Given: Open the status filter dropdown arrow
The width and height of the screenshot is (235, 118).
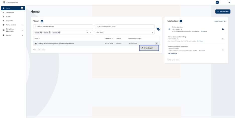Looking at the screenshot, I should click(91, 32).
